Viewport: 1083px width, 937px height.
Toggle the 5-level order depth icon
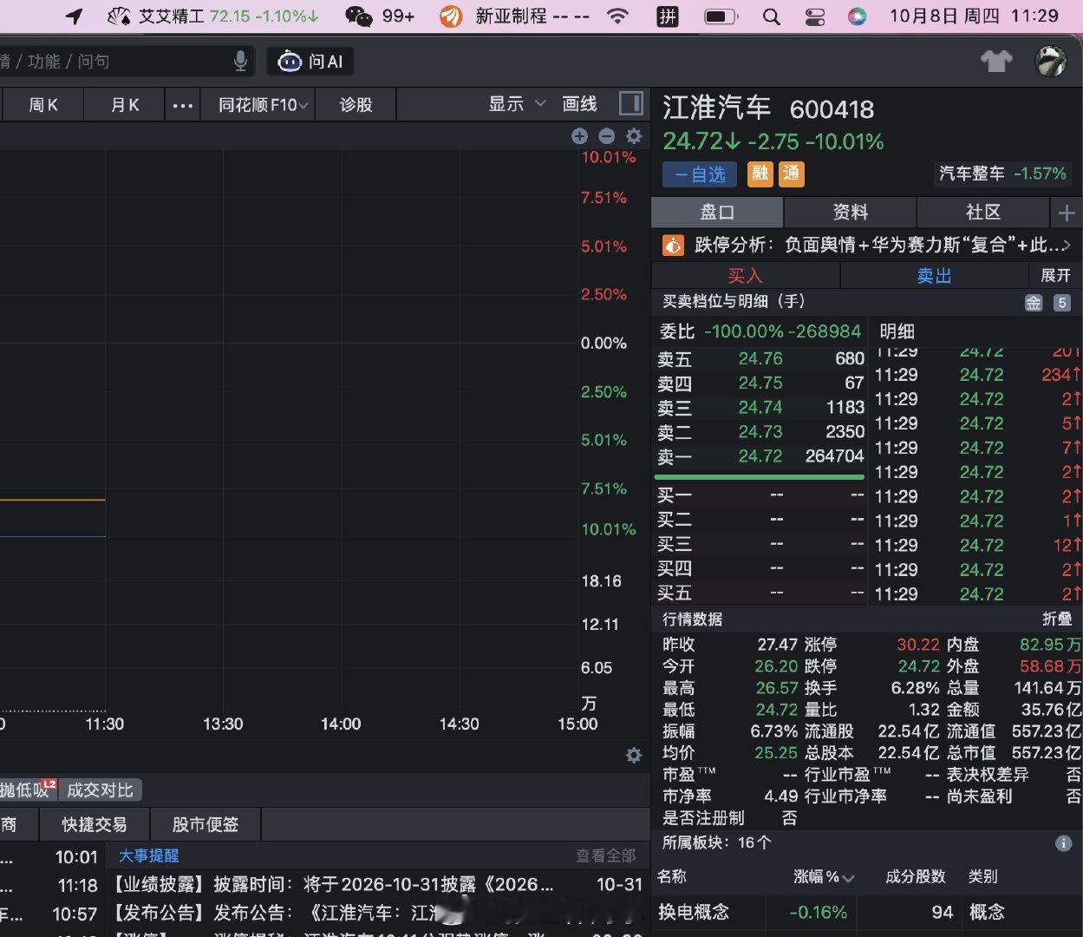(x=1062, y=303)
